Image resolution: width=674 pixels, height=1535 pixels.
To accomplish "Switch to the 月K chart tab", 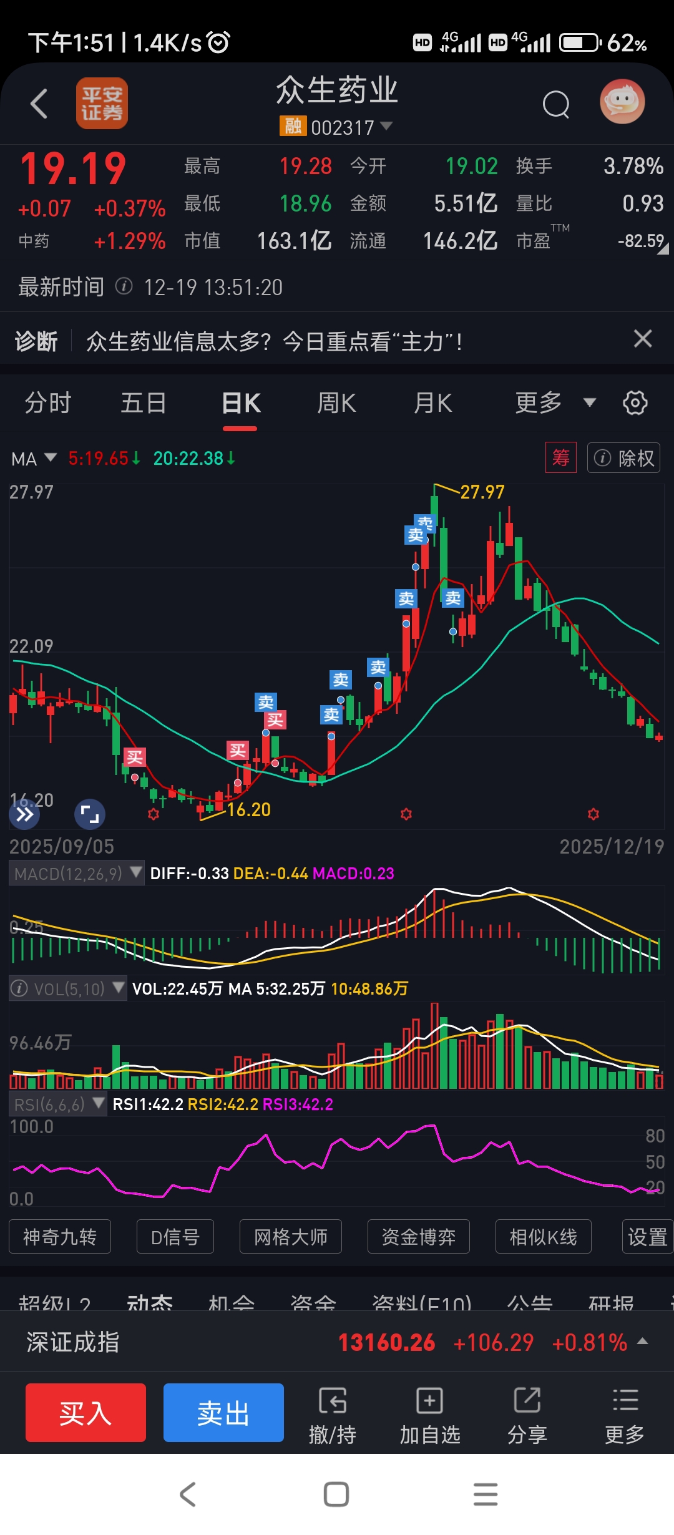I will (x=433, y=403).
